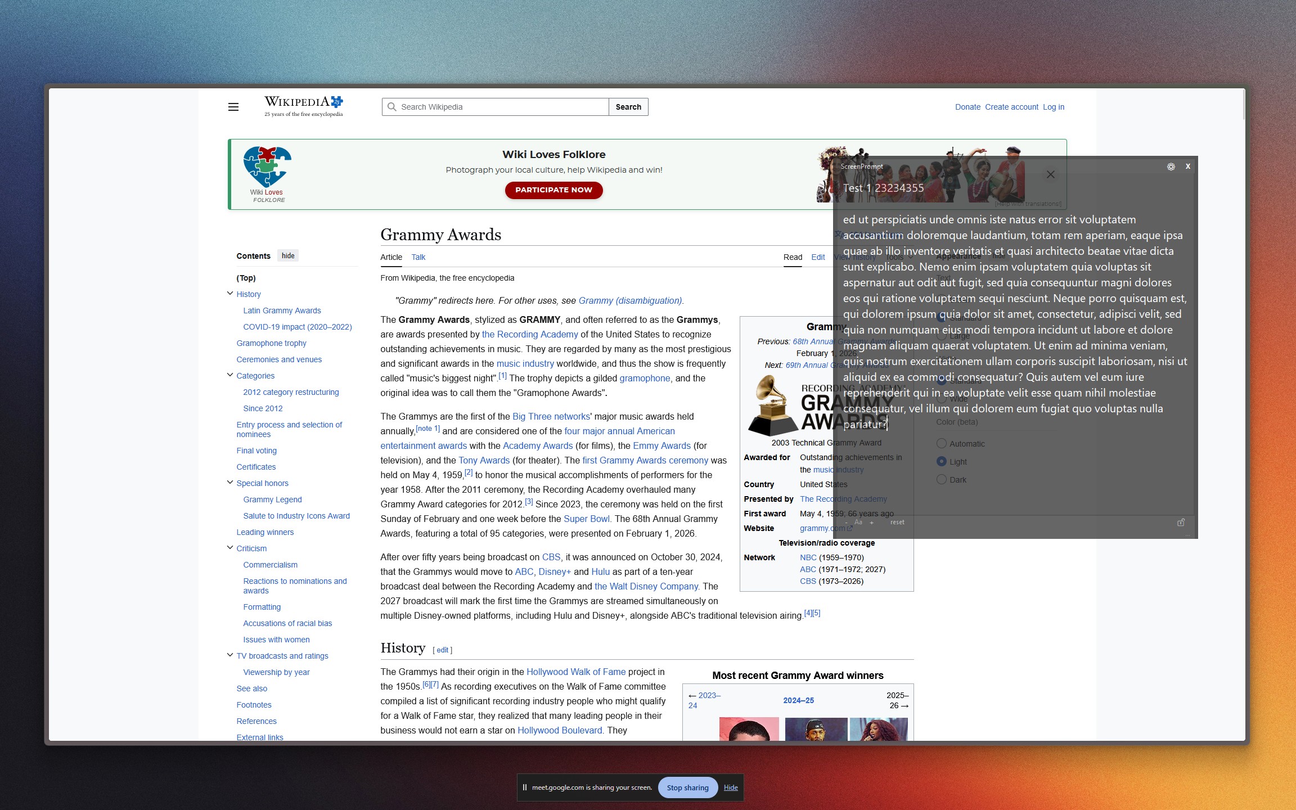Choose the Light color radio button
The width and height of the screenshot is (1296, 810).
(x=942, y=461)
